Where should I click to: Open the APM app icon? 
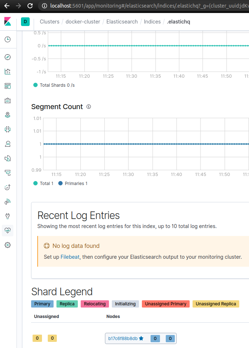click(8, 173)
